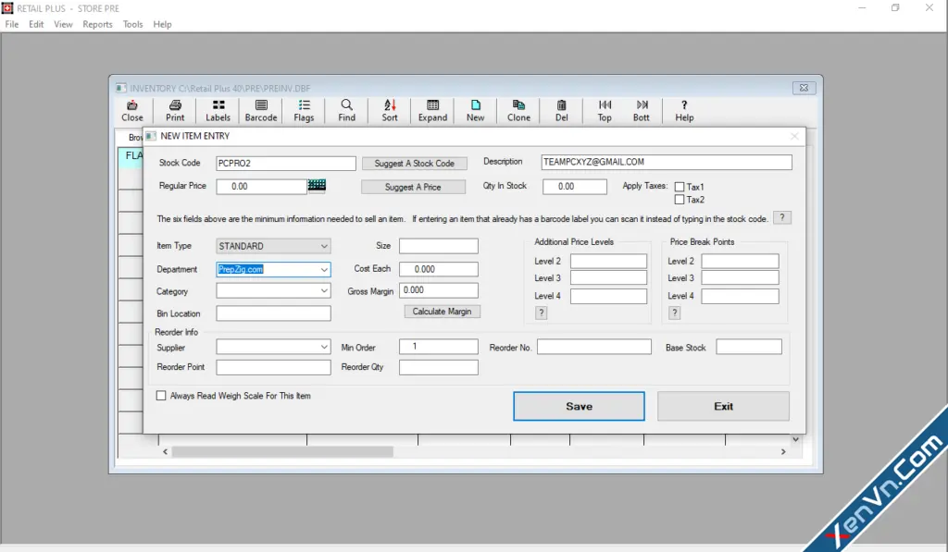Click the Reorder No. field
This screenshot has width=948, height=552.
click(594, 347)
